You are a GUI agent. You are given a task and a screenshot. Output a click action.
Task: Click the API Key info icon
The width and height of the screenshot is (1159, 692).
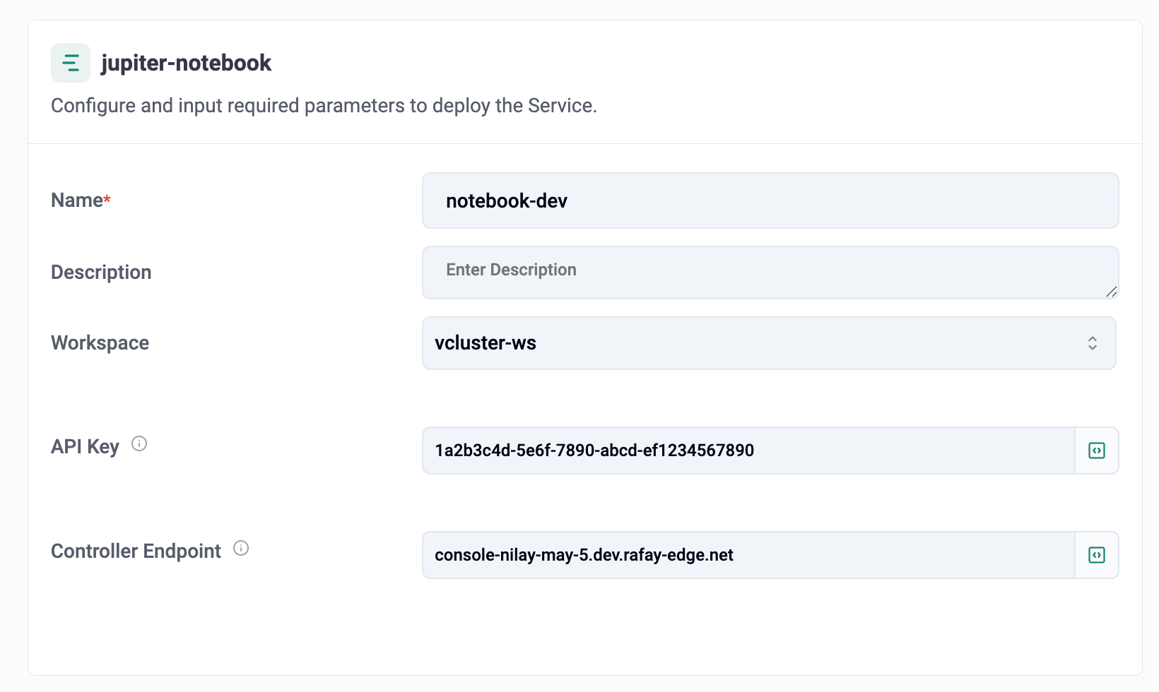[139, 443]
